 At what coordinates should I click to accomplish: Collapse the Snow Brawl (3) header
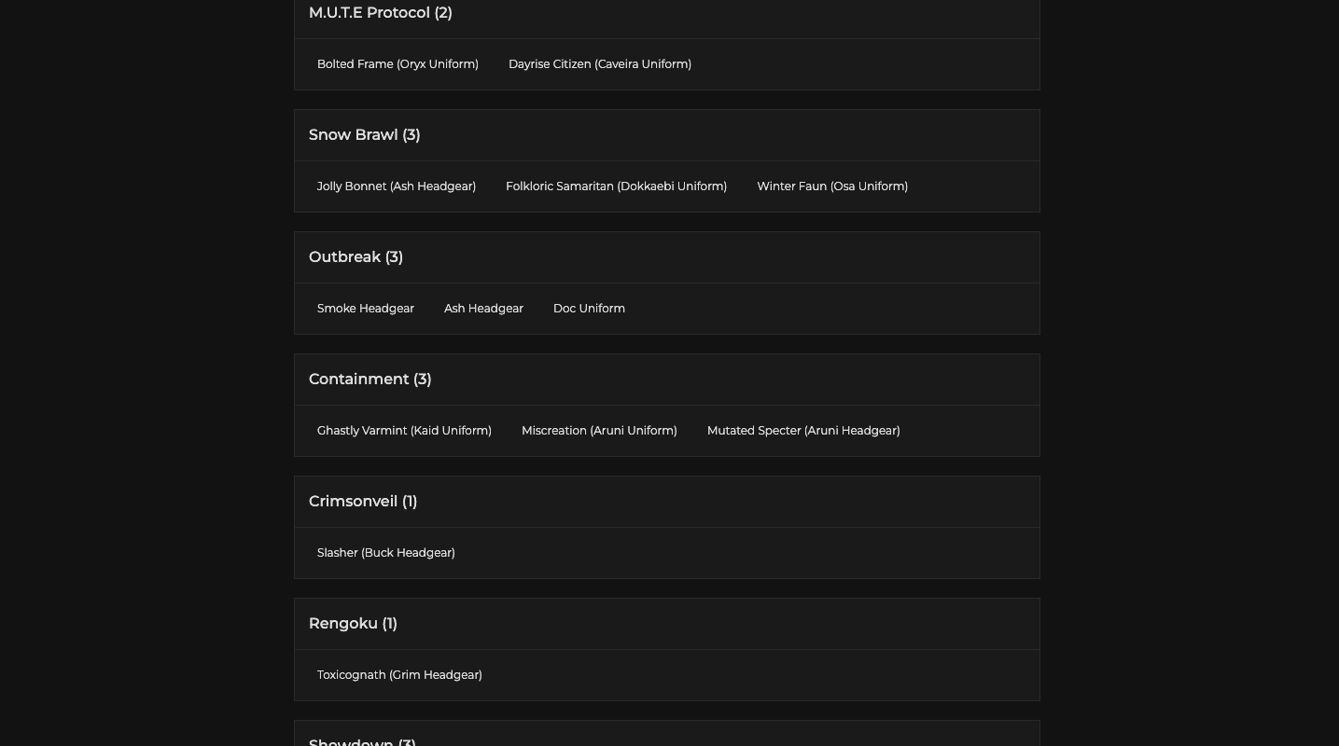point(365,135)
